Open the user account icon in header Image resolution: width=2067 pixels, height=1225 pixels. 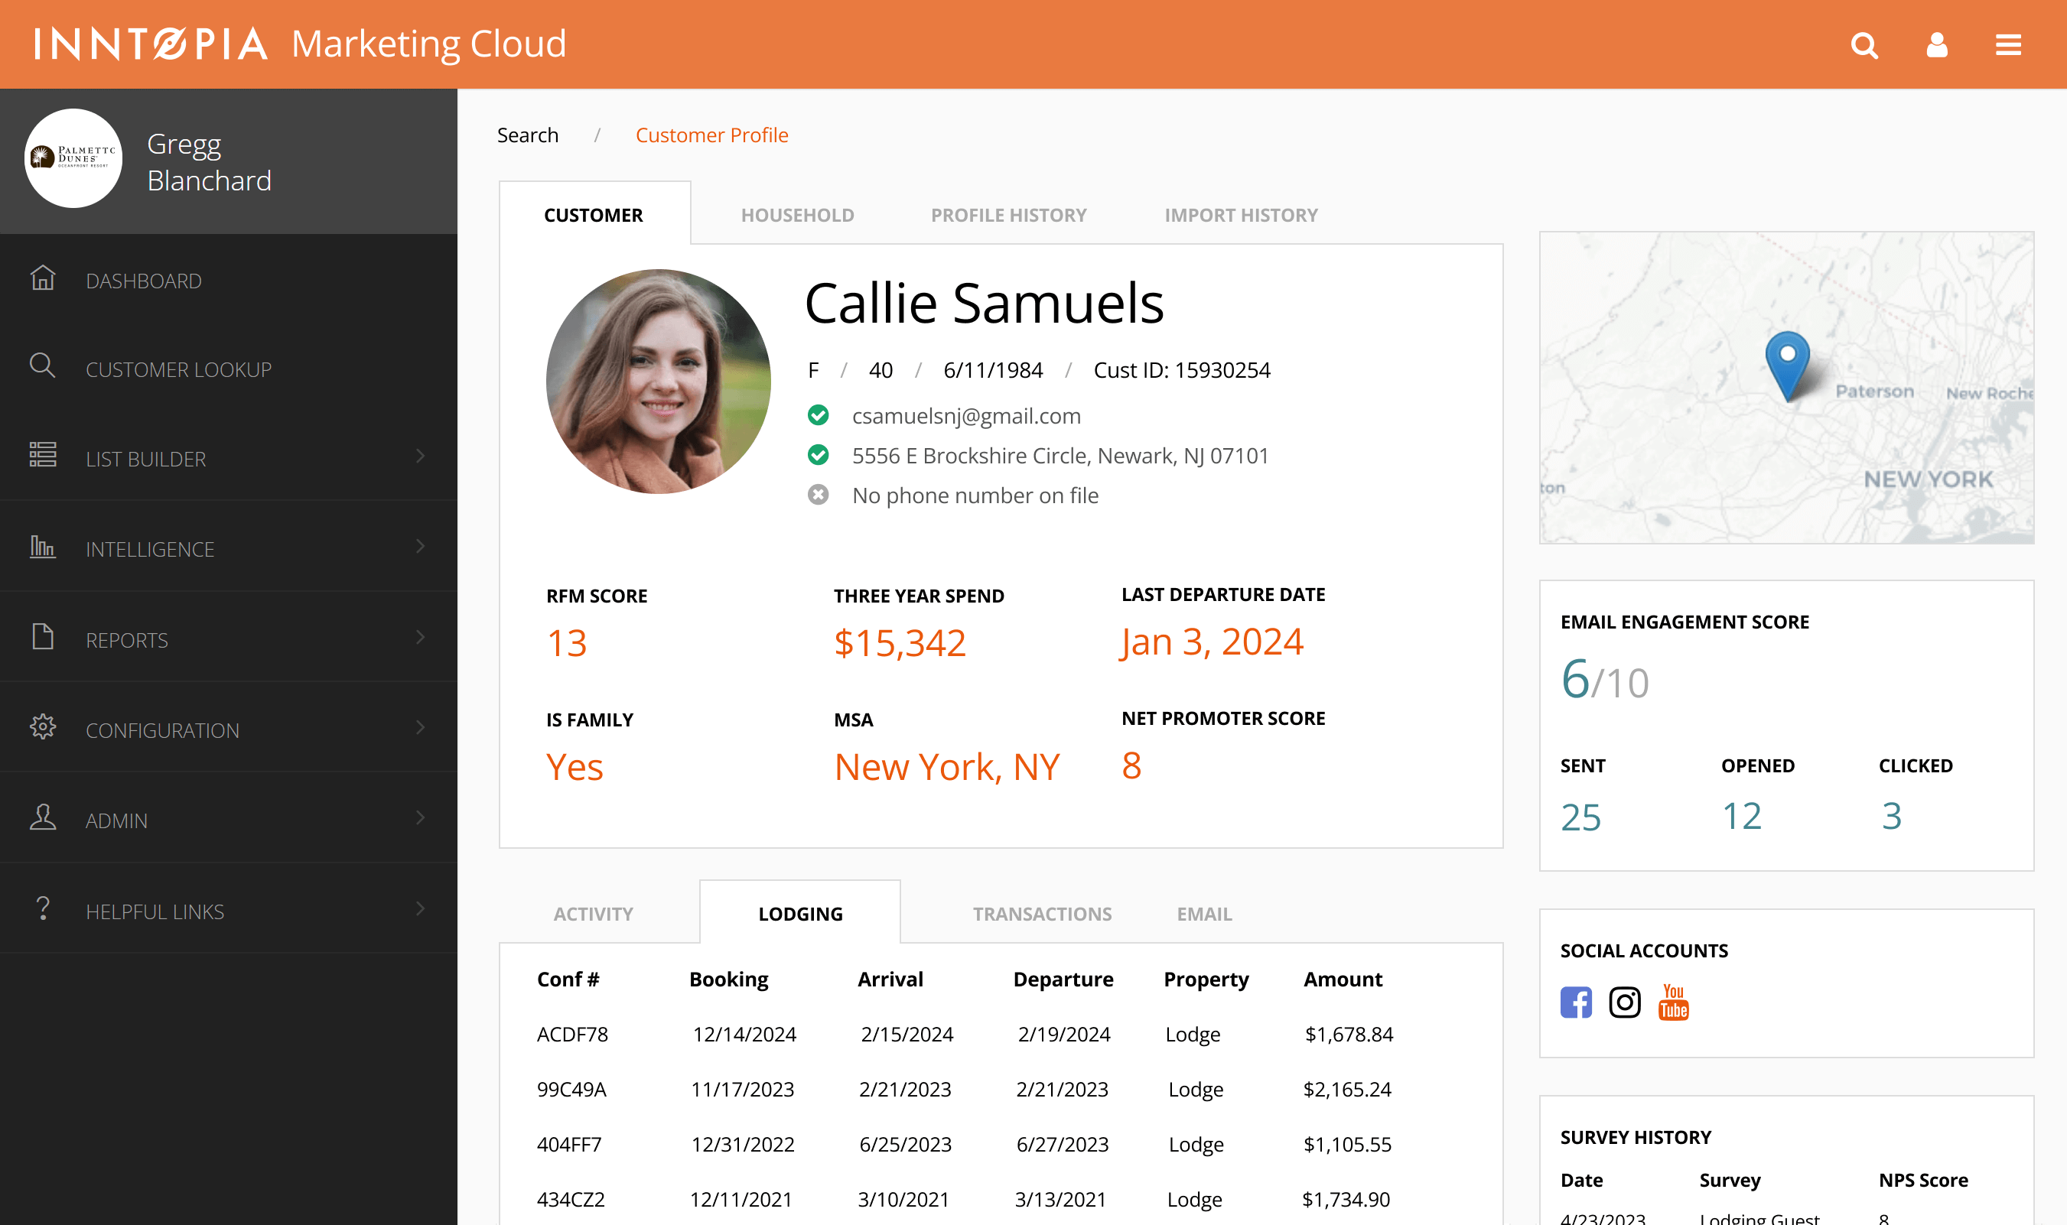click(x=1936, y=45)
